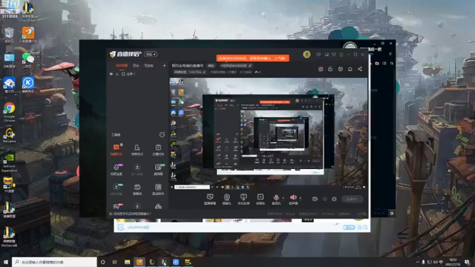
Task: Mute the speaker
Action: point(293,199)
